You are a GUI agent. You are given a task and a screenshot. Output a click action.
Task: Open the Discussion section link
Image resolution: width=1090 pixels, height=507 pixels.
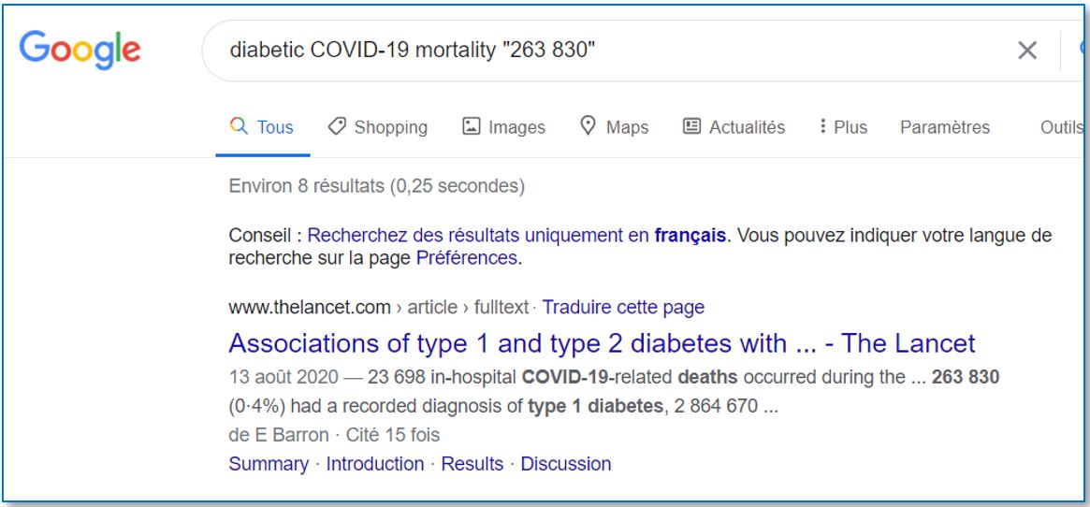566,464
